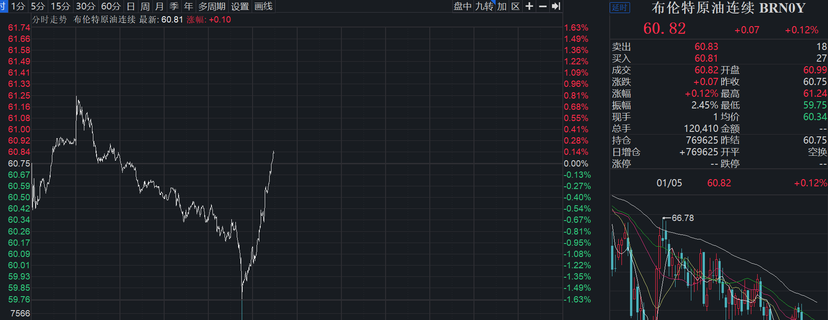The height and width of the screenshot is (320, 828).
Task: Click the 加 add overlay icon
Action: [x=502, y=6]
